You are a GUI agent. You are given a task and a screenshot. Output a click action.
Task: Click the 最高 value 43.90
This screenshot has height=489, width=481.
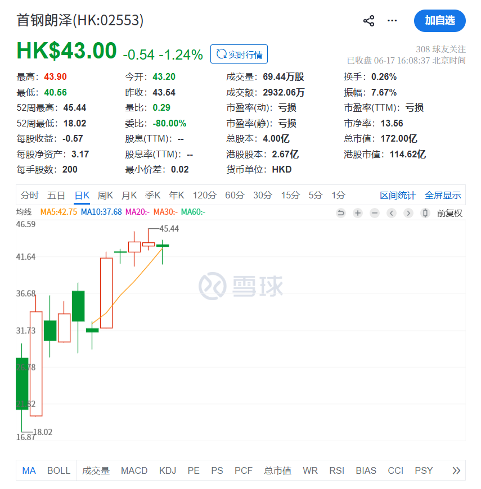[55, 76]
